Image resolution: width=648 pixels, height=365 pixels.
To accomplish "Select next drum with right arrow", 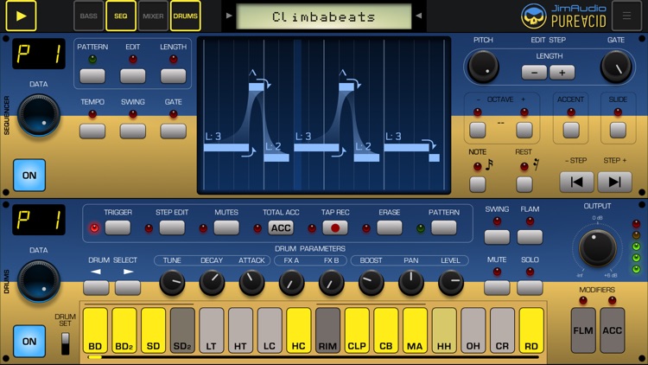I will [128, 287].
